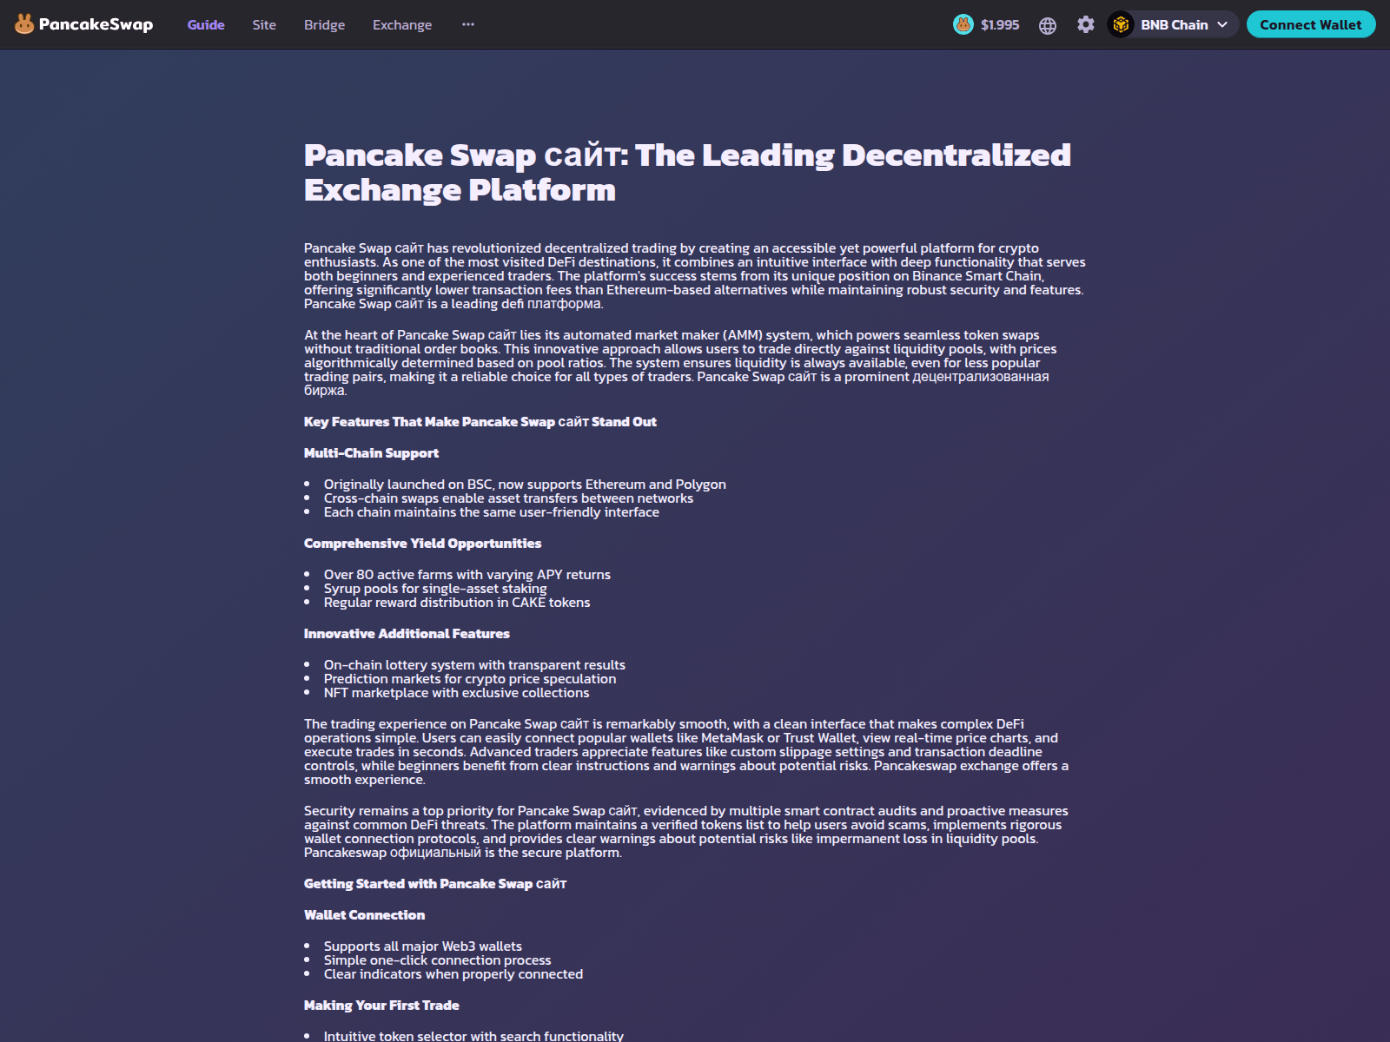This screenshot has width=1390, height=1042.
Task: Click 'Regular reward distribution in CAKE tokens'
Action: coord(457,603)
